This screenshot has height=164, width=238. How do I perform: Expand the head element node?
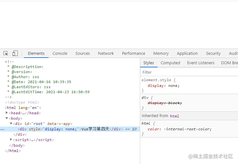(7, 113)
